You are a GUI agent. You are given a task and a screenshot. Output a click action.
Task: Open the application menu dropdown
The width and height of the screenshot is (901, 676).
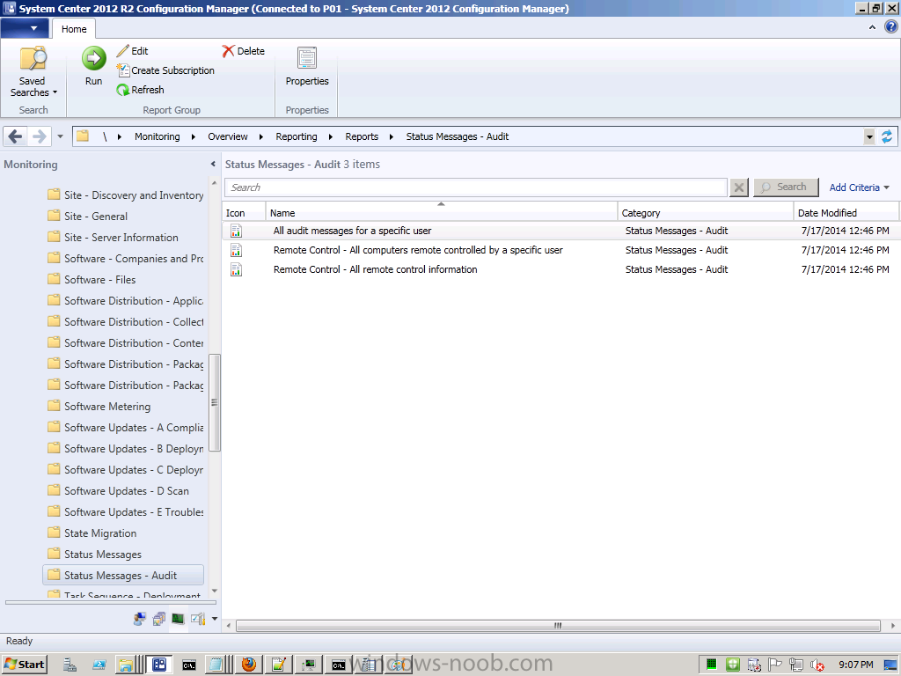click(x=26, y=28)
